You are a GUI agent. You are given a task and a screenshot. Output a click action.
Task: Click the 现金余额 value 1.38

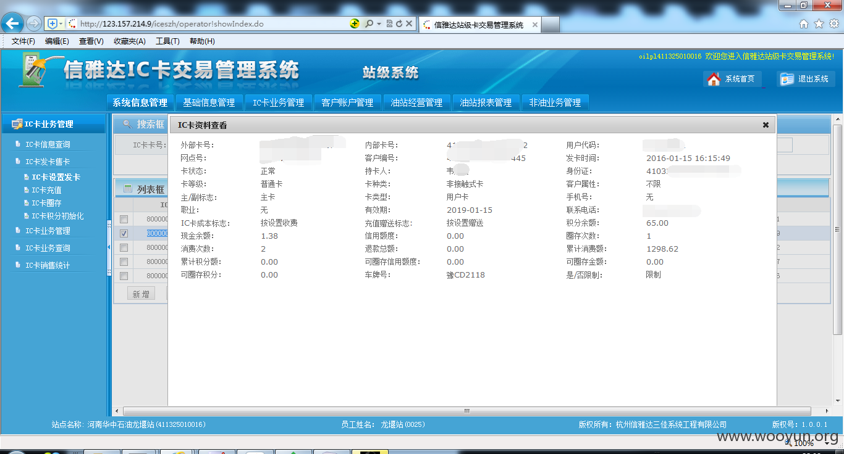[269, 236]
